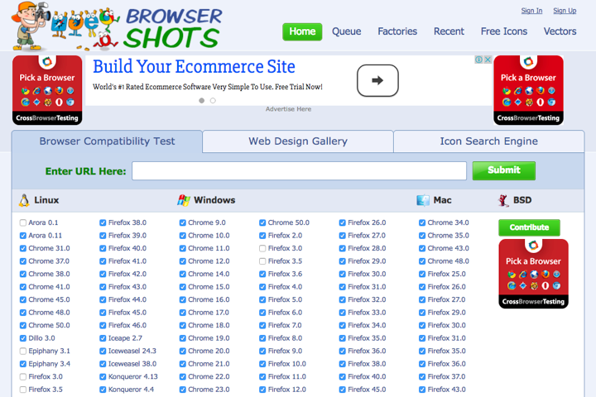Open the Icon Search Engine tab
Image resolution: width=596 pixels, height=397 pixels.
[x=488, y=141]
